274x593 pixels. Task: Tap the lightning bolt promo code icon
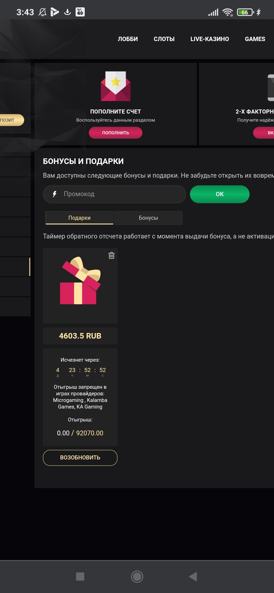point(55,194)
